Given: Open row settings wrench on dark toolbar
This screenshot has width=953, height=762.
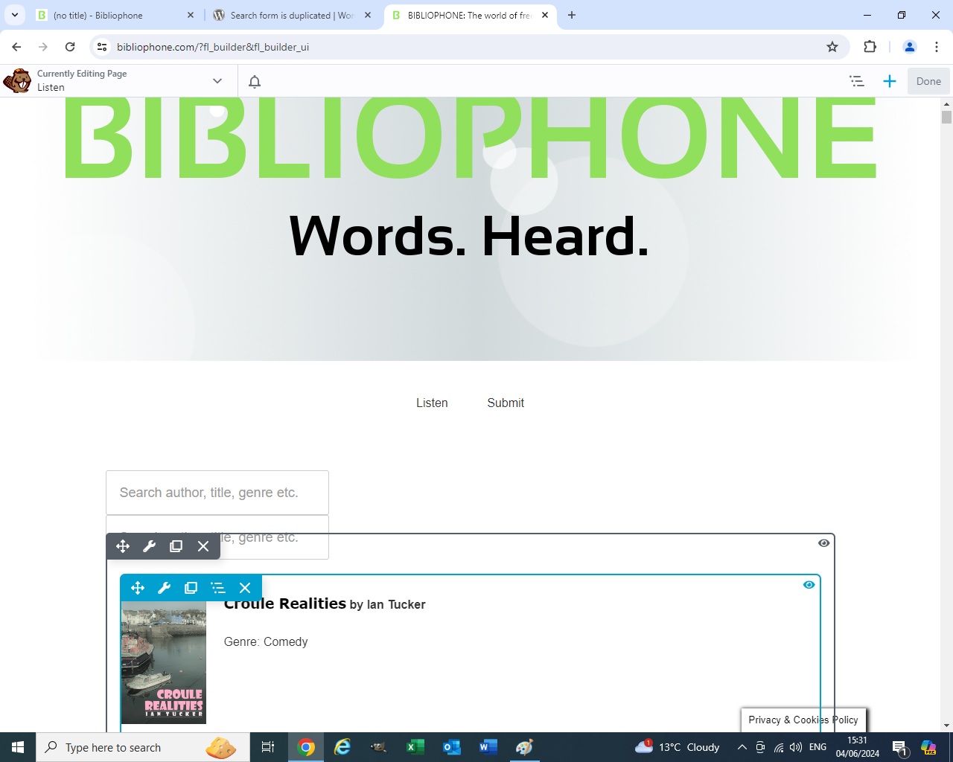Looking at the screenshot, I should click(x=149, y=546).
